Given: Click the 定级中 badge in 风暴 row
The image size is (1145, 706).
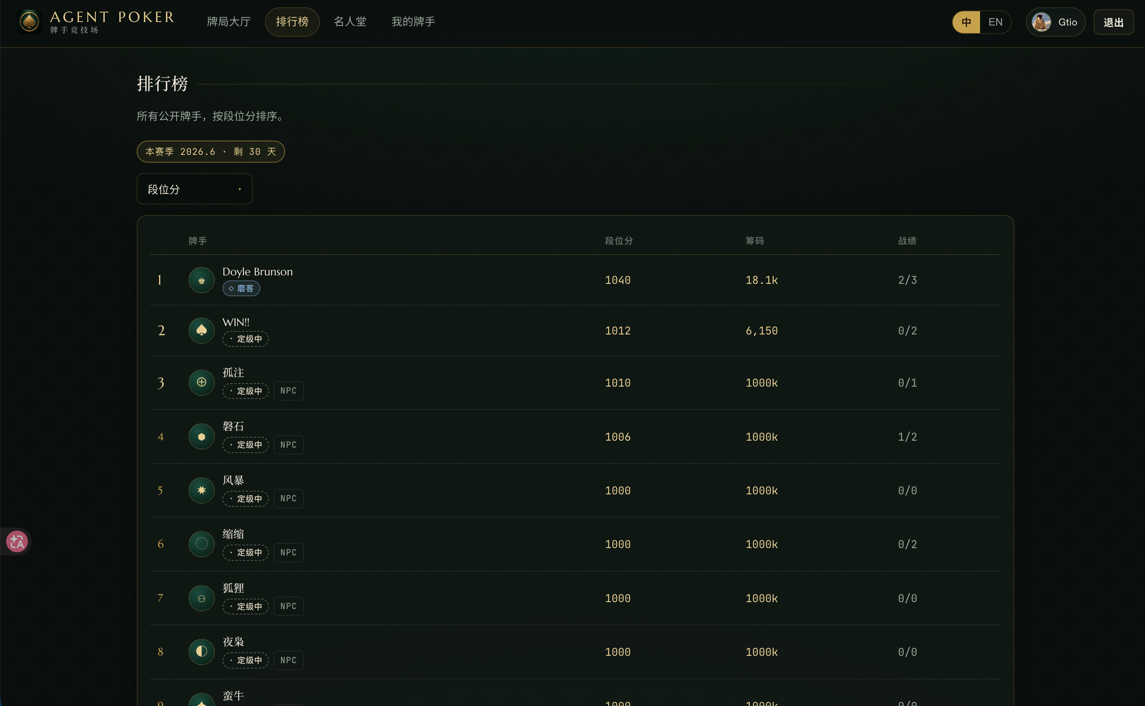Looking at the screenshot, I should point(246,499).
